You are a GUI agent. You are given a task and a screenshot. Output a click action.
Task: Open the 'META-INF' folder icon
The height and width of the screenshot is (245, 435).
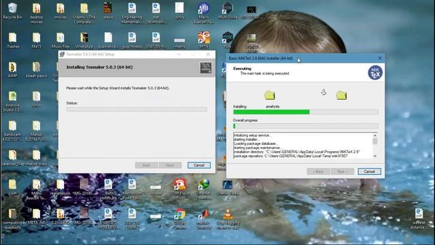pos(36,217)
